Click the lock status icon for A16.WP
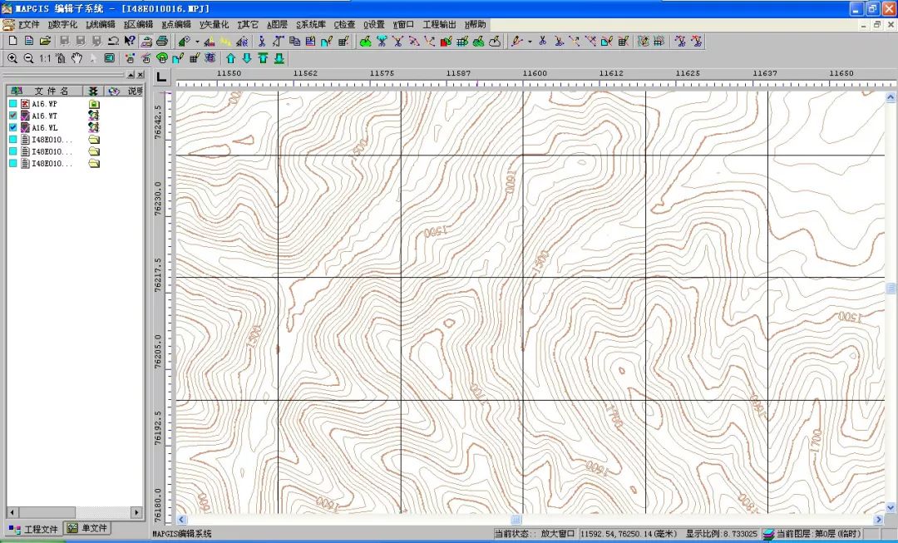This screenshot has width=898, height=543. pos(94,104)
